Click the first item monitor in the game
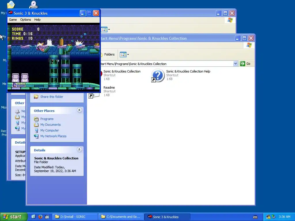The image size is (295, 221). tap(16, 78)
